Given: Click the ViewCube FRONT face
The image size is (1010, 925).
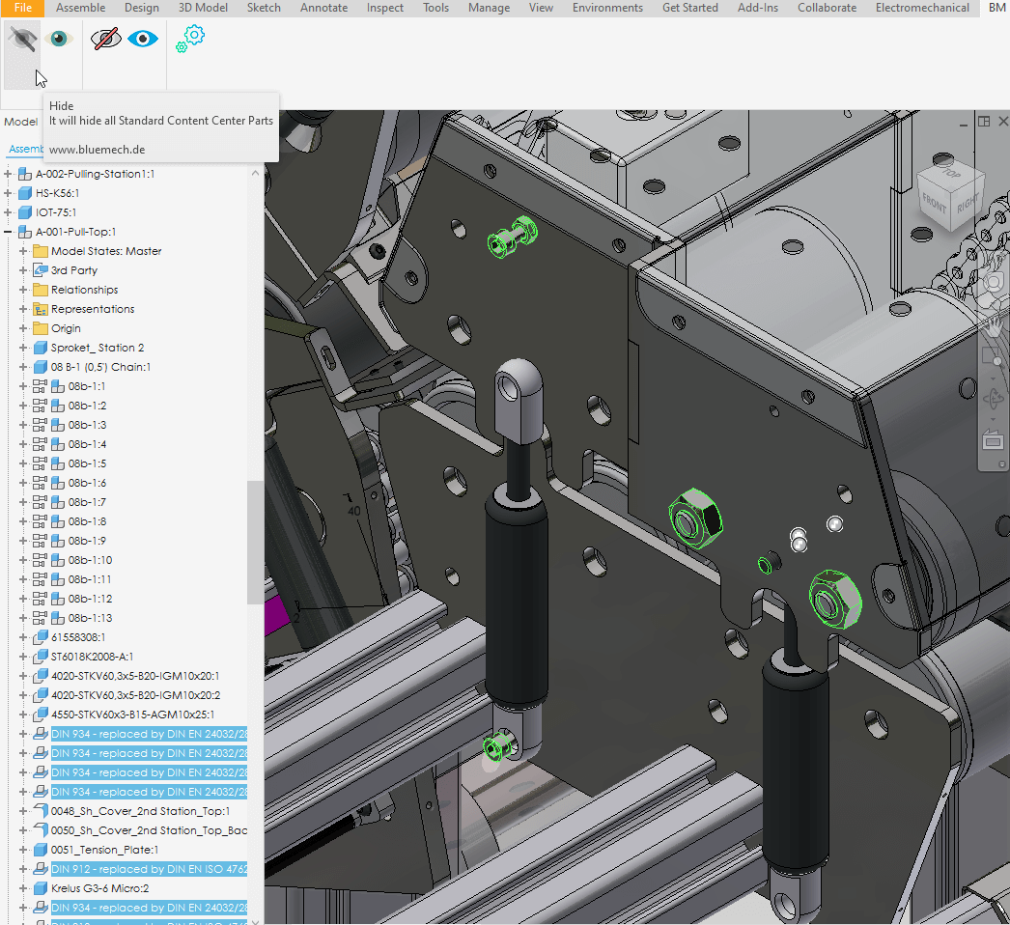Looking at the screenshot, I should tap(934, 201).
